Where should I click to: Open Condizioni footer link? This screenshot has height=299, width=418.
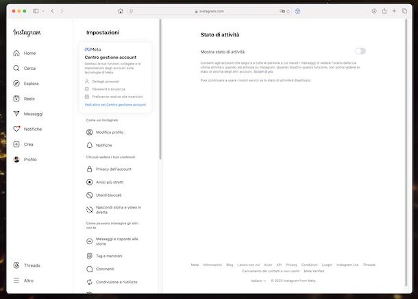point(310,265)
